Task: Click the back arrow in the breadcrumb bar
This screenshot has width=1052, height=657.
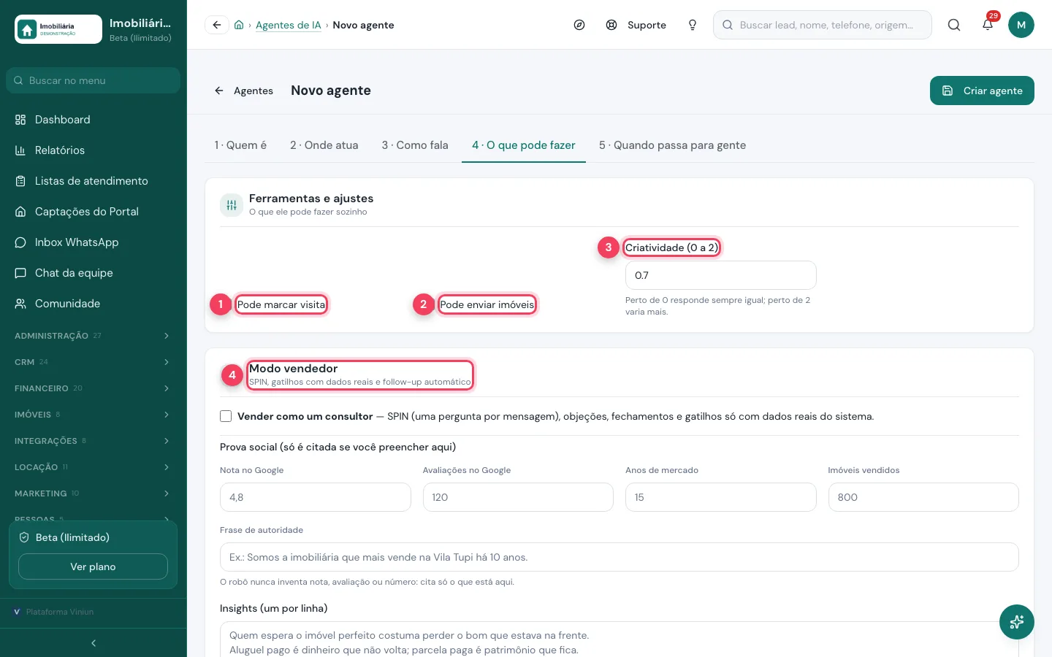Action: pos(217,25)
